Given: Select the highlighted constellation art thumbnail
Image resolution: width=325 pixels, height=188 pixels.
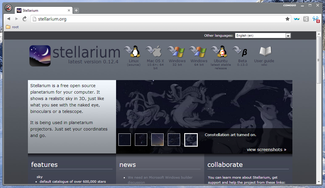Looking at the screenshot, I should pos(191,140).
